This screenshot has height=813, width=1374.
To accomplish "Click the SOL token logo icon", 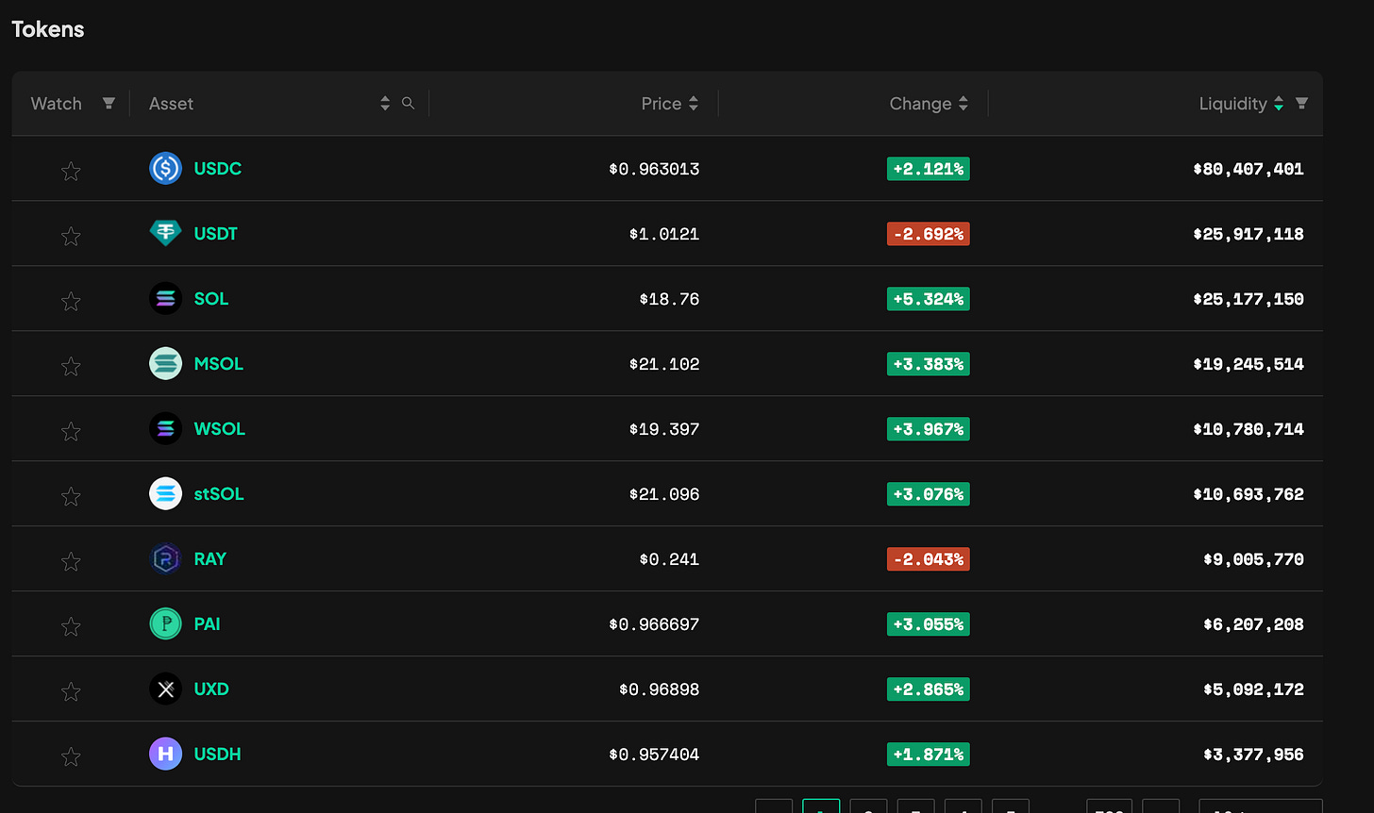I will pyautogui.click(x=165, y=298).
